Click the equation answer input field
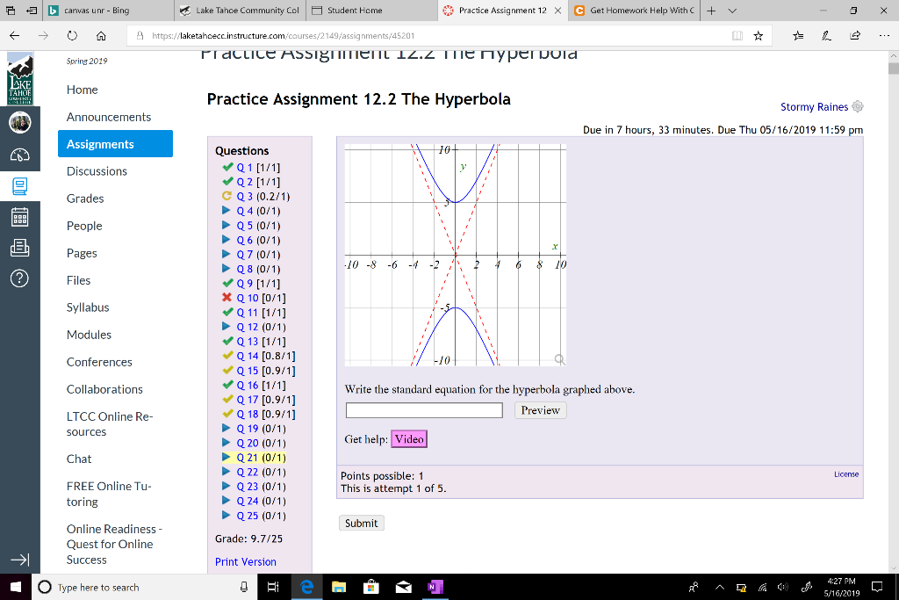 [424, 410]
